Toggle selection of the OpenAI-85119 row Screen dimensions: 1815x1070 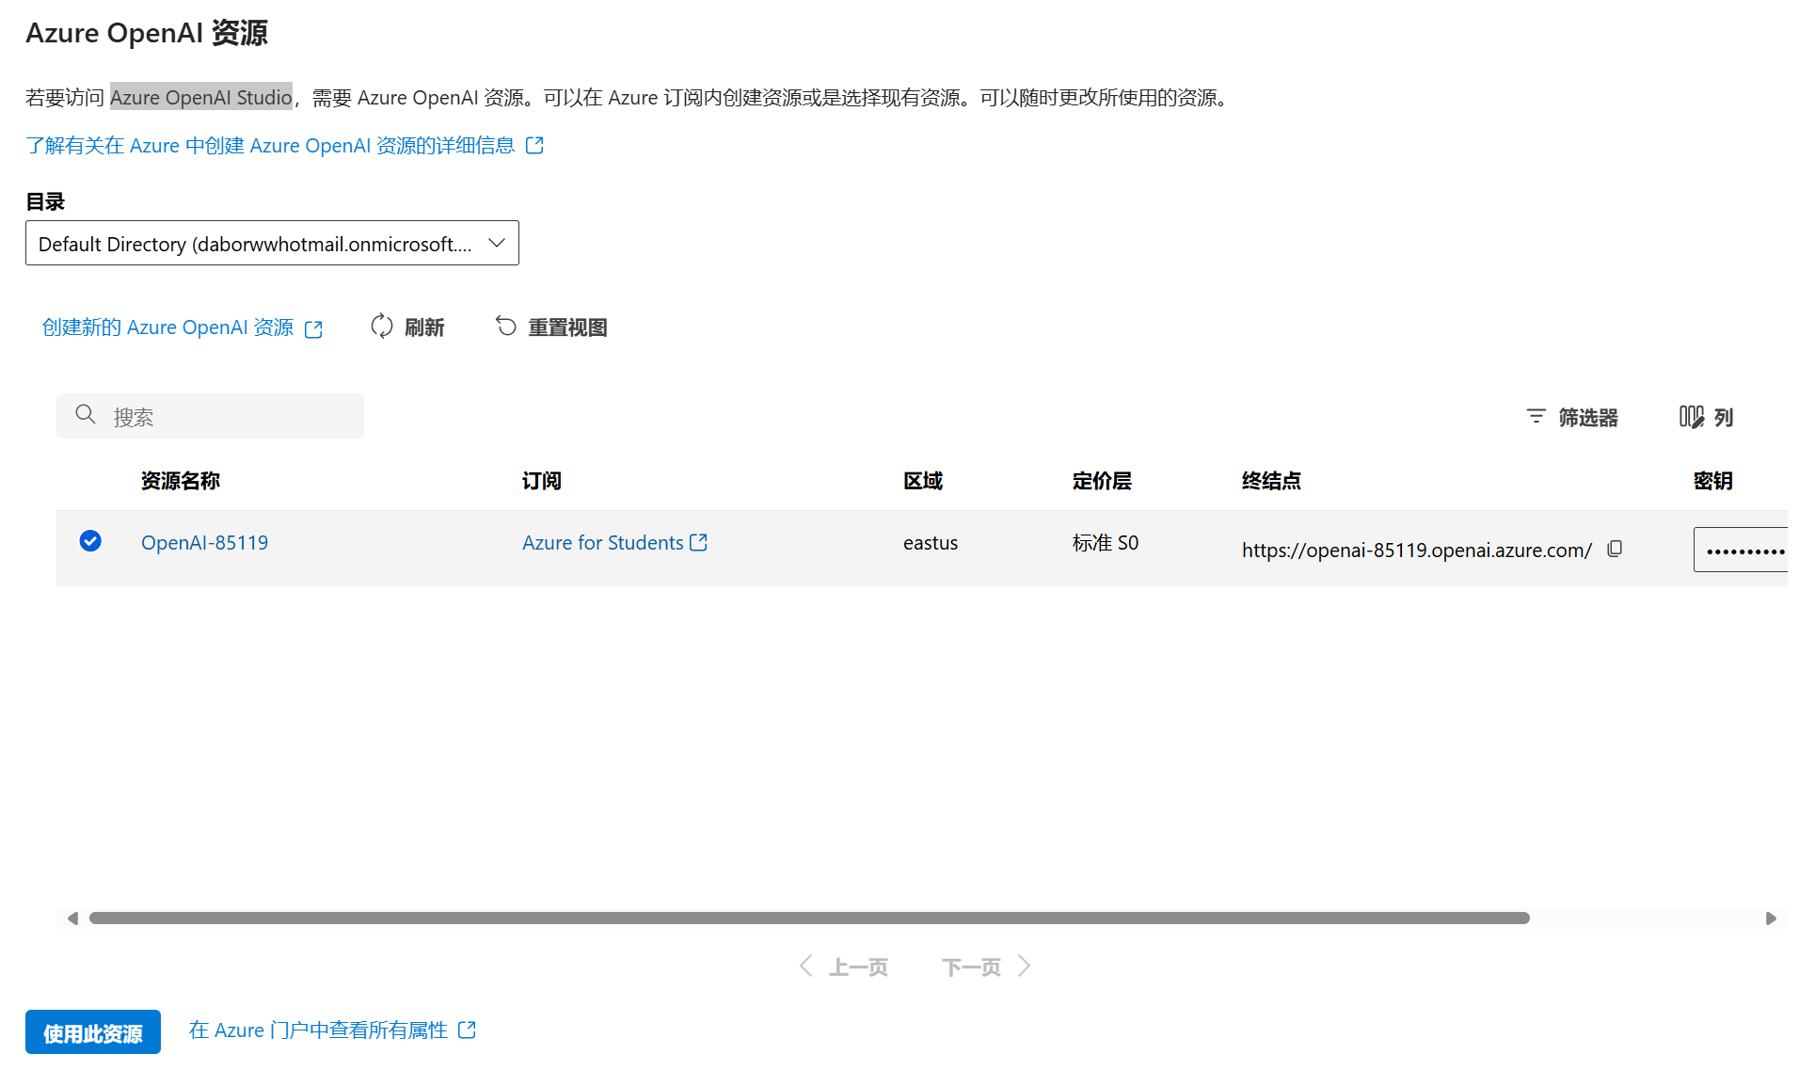click(90, 541)
